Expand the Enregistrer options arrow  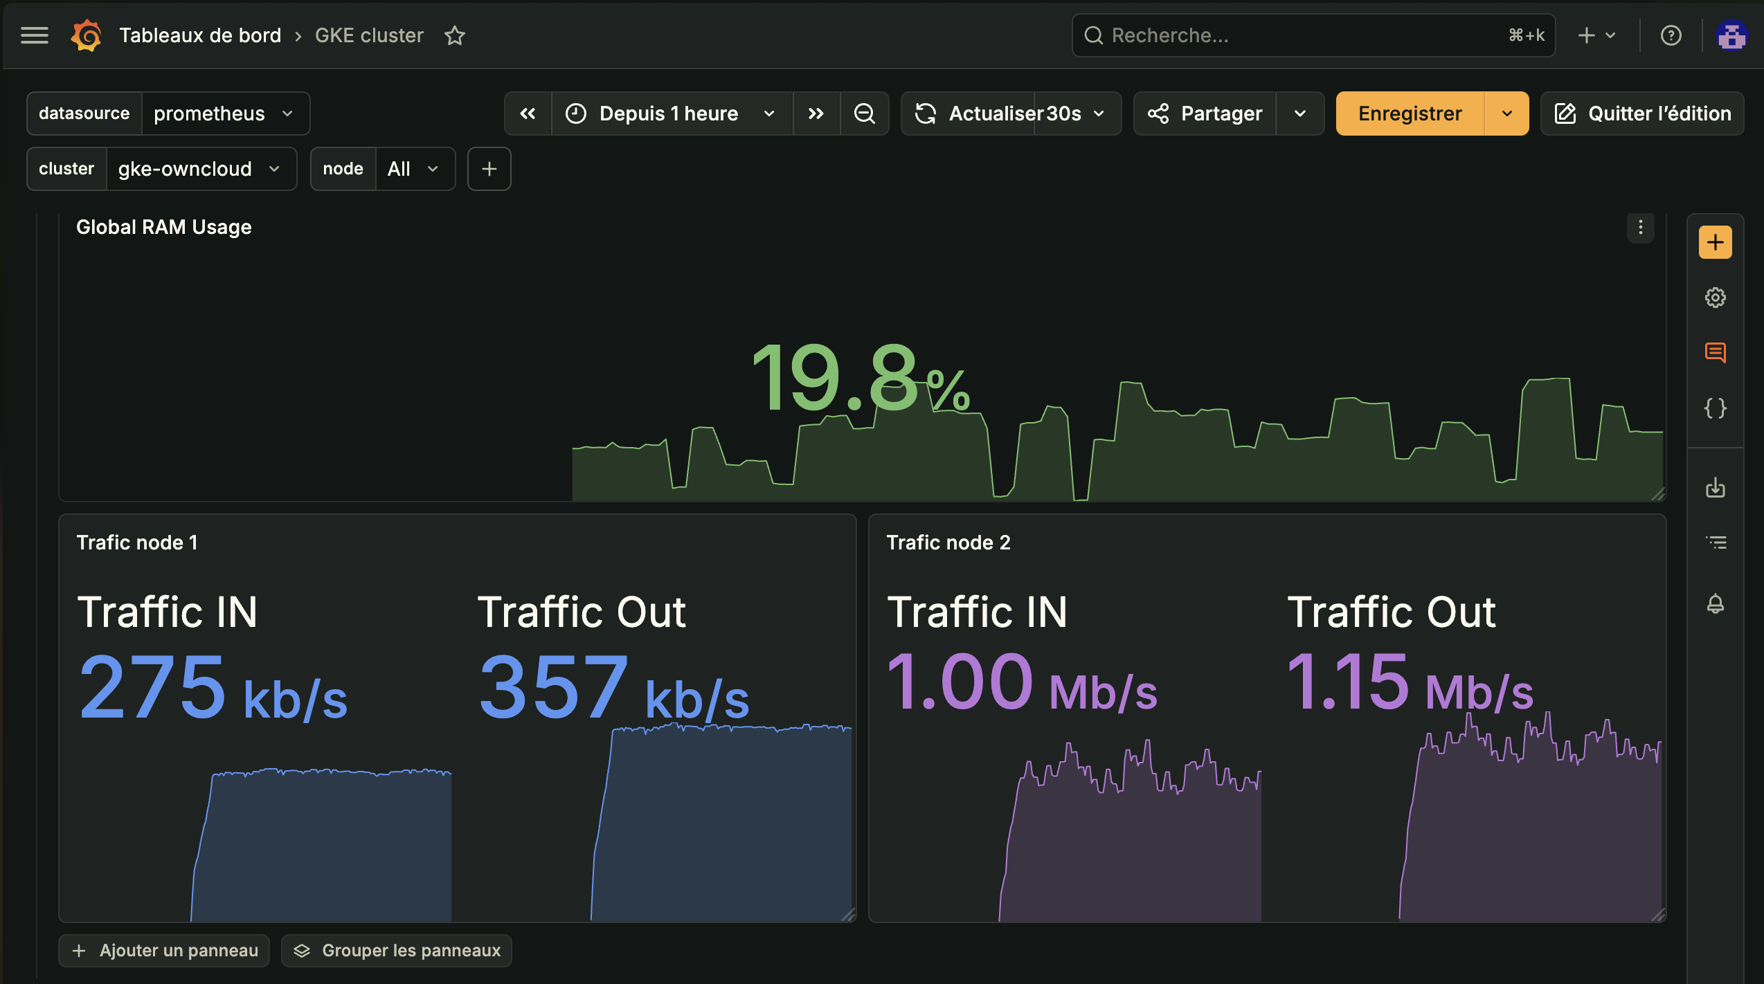coord(1506,113)
